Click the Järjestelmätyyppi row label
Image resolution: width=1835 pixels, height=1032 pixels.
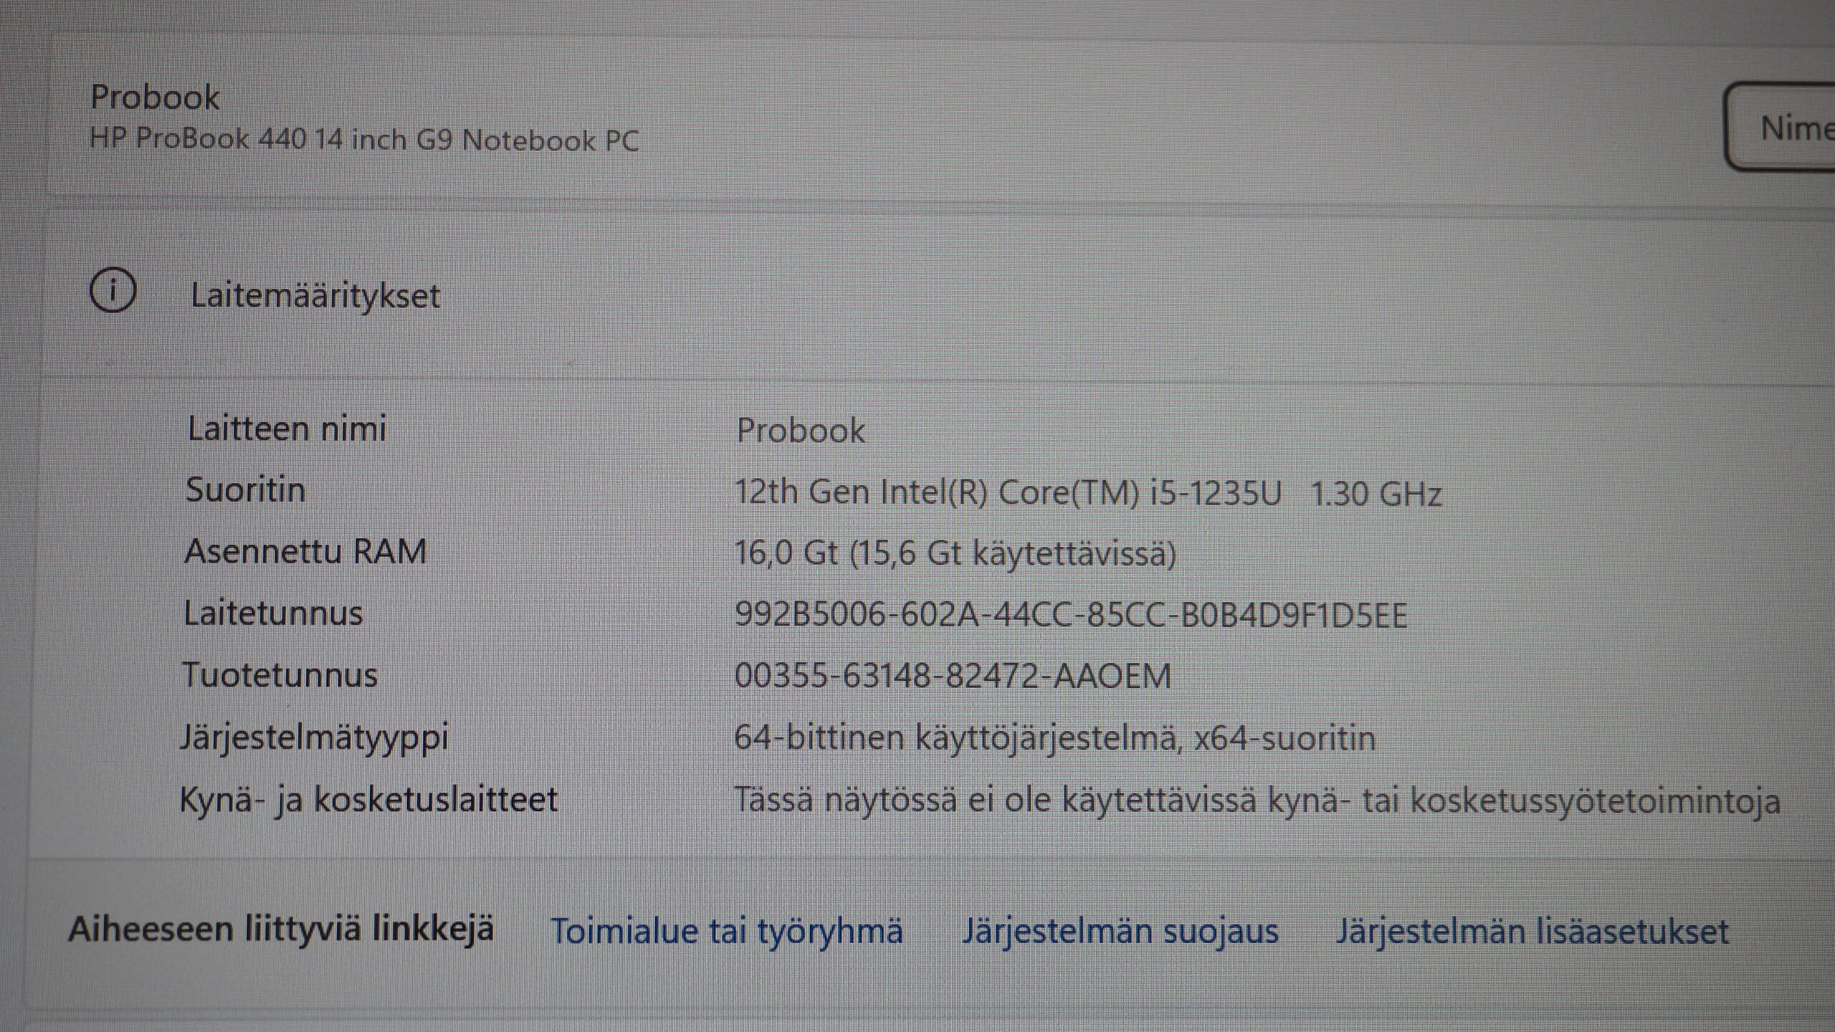point(314,738)
